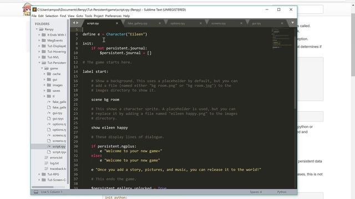Click the sidebar horizontal scrollbar
The image size is (355, 199).
click(43, 187)
